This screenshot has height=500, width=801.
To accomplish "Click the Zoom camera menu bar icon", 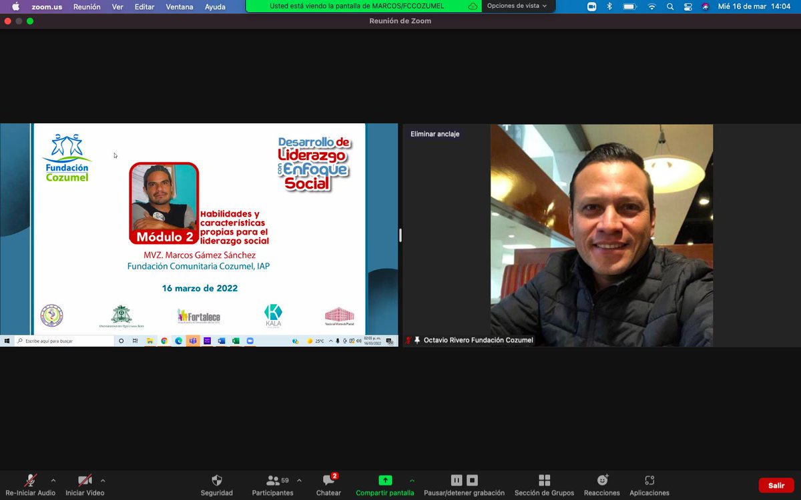I will [591, 7].
